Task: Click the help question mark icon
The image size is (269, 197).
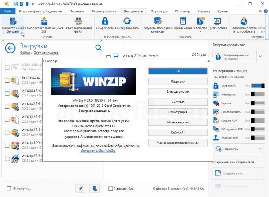Action: click(266, 11)
